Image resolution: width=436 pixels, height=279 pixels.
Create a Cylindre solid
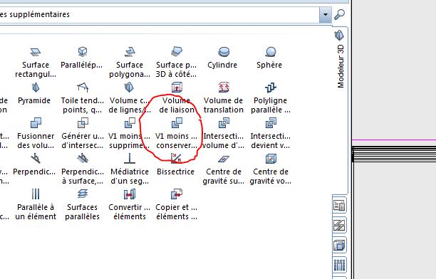tap(222, 58)
